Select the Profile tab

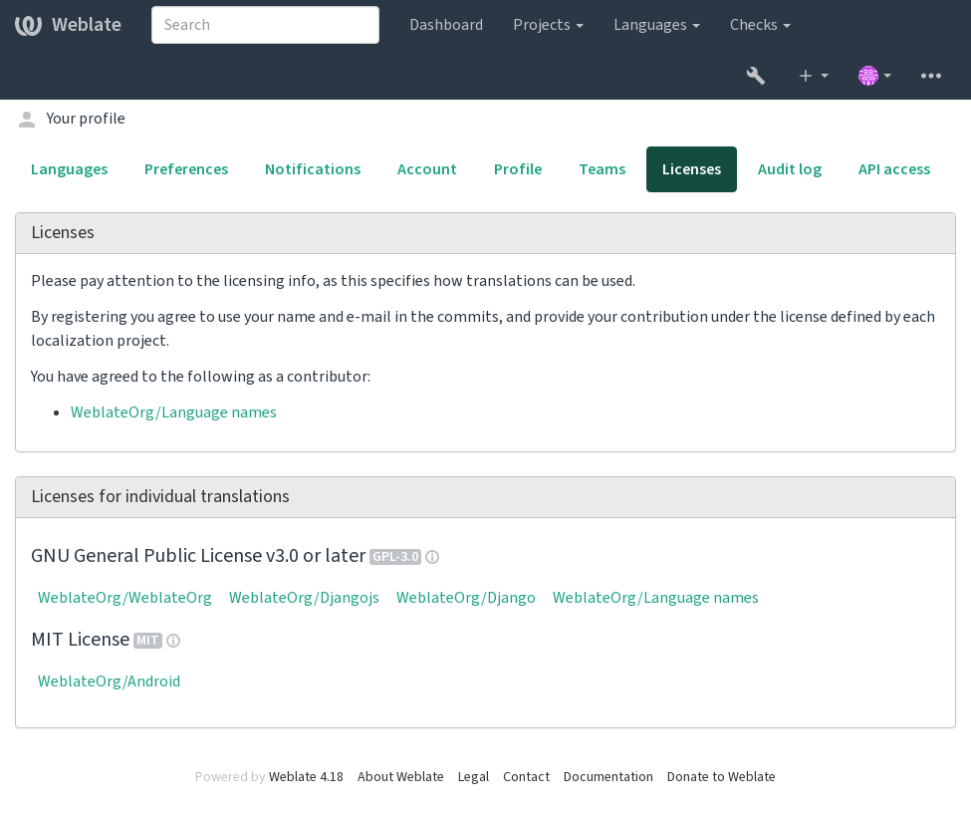click(x=518, y=169)
